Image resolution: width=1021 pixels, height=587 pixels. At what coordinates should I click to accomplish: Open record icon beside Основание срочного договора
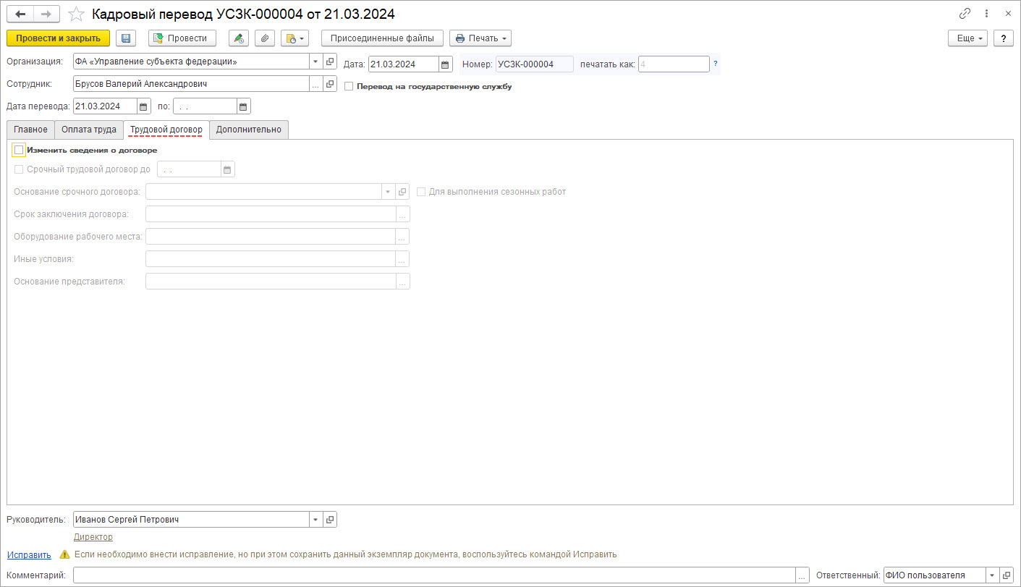tap(402, 192)
